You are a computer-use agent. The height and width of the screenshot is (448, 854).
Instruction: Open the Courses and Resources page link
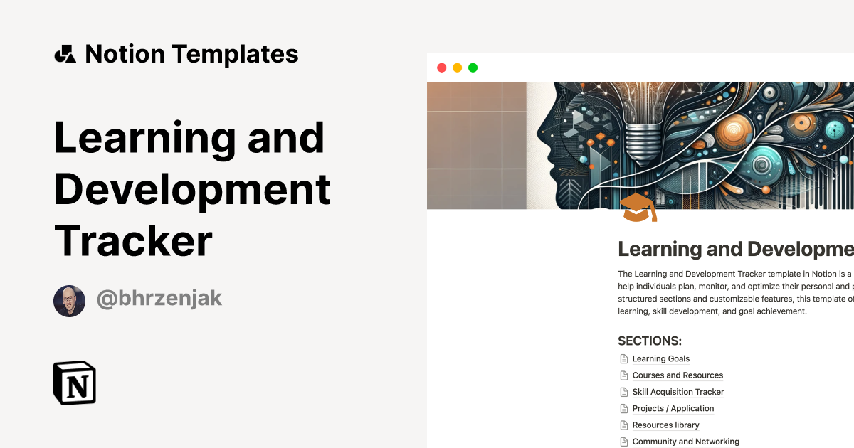(677, 375)
